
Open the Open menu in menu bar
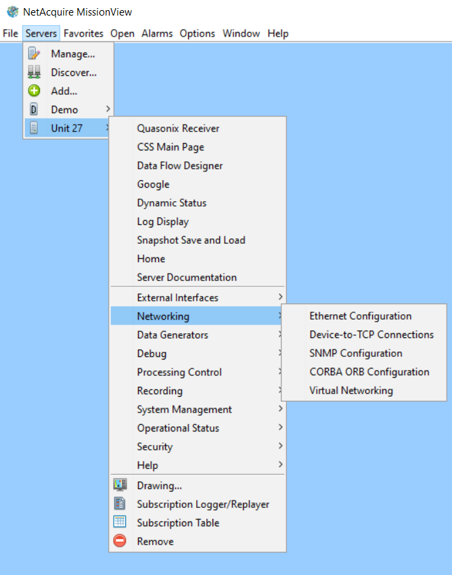[x=122, y=33]
